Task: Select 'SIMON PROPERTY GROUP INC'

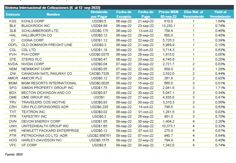Action: (48, 88)
